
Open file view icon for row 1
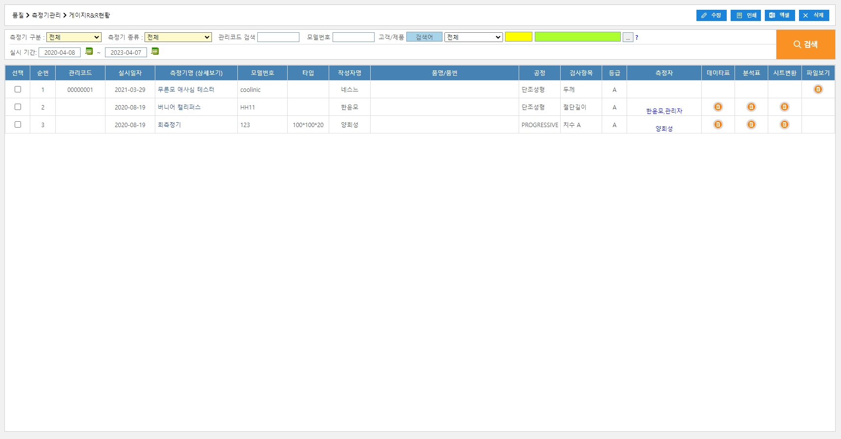[x=818, y=89]
